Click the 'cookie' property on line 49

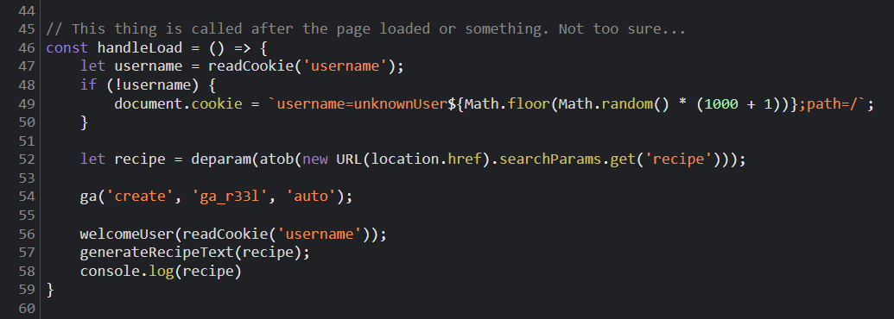[217, 104]
